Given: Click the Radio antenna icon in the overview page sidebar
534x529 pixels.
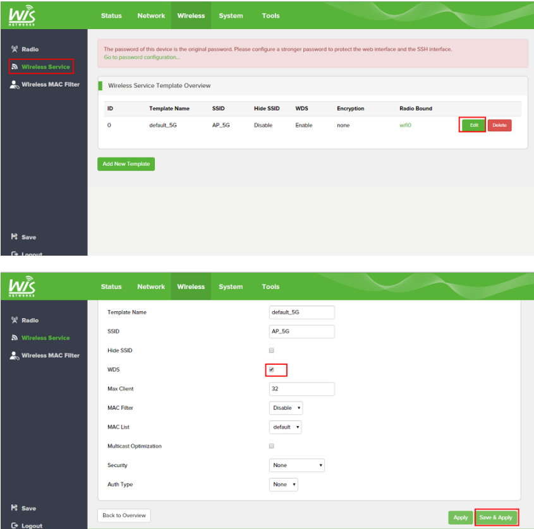Looking at the screenshot, I should click(15, 49).
